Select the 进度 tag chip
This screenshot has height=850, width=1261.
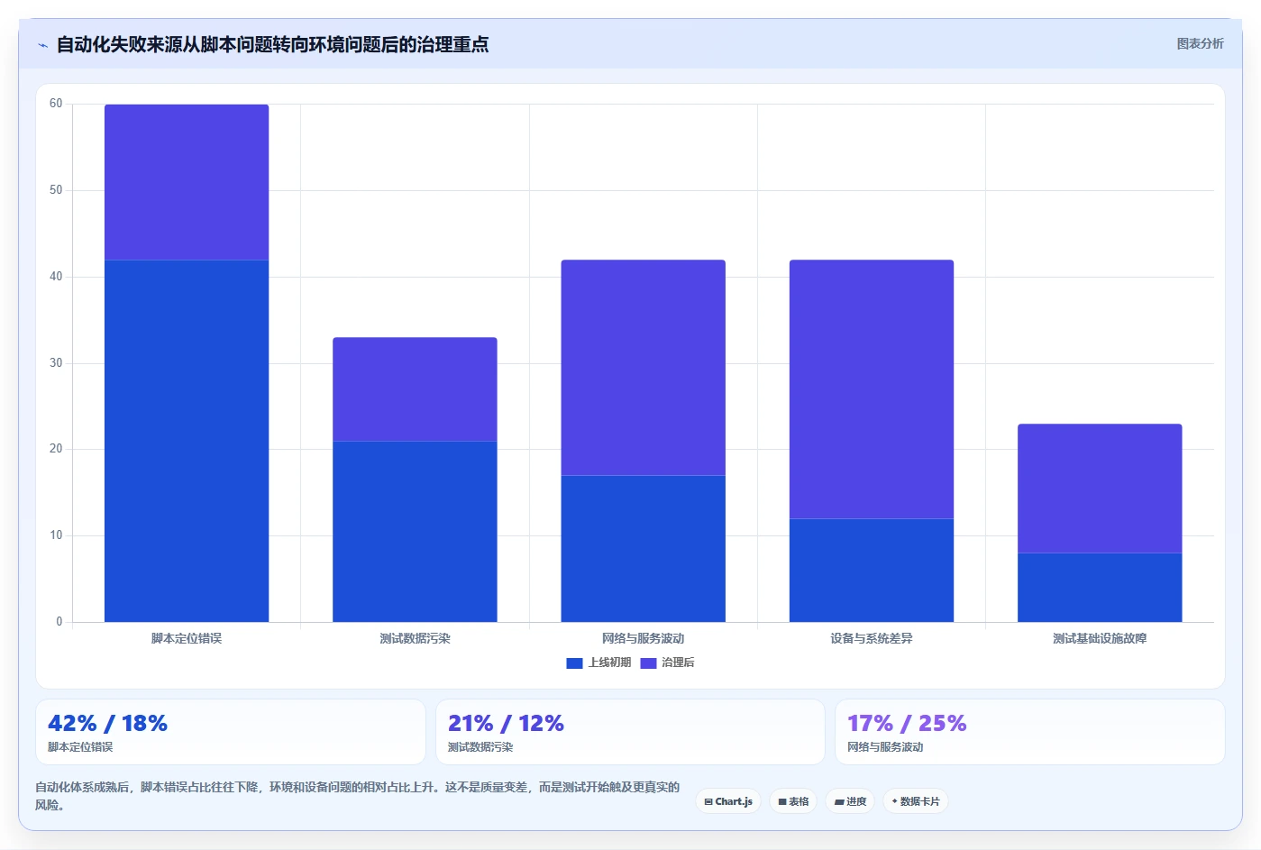click(x=850, y=801)
